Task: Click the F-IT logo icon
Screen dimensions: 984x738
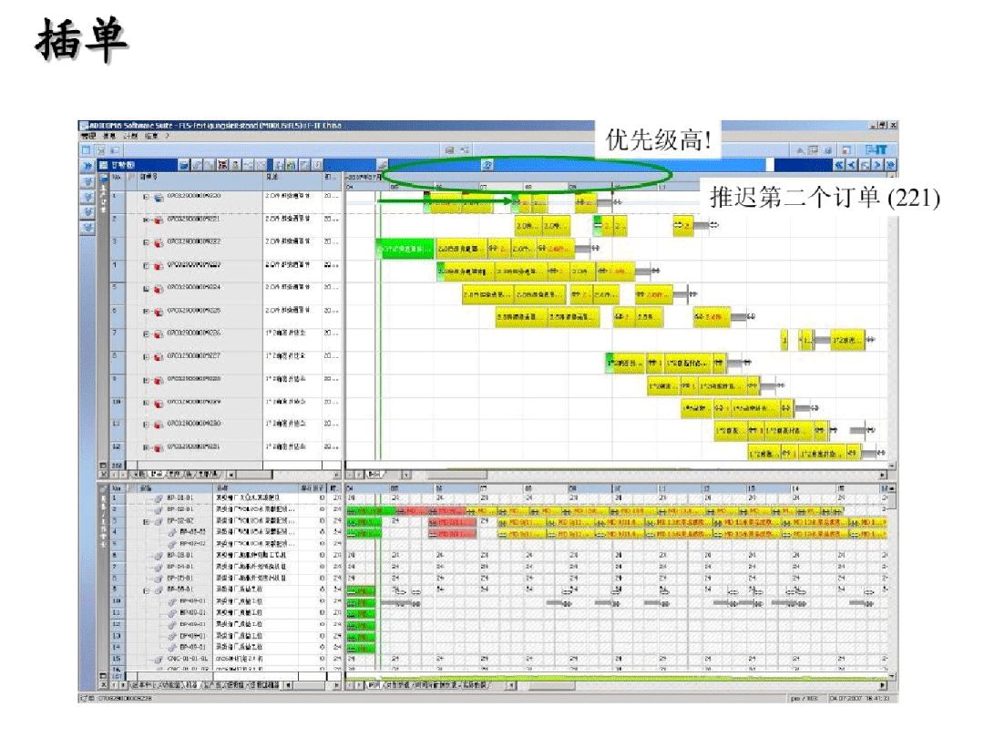Action: [x=876, y=150]
